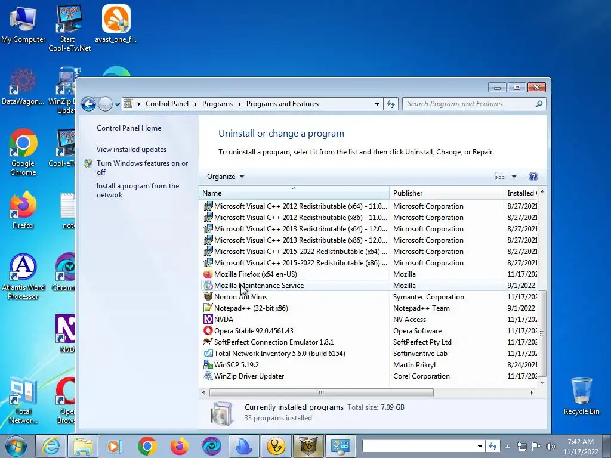Select WinSCP 5.19.2 entry
This screenshot has width=611, height=458.
click(369, 364)
